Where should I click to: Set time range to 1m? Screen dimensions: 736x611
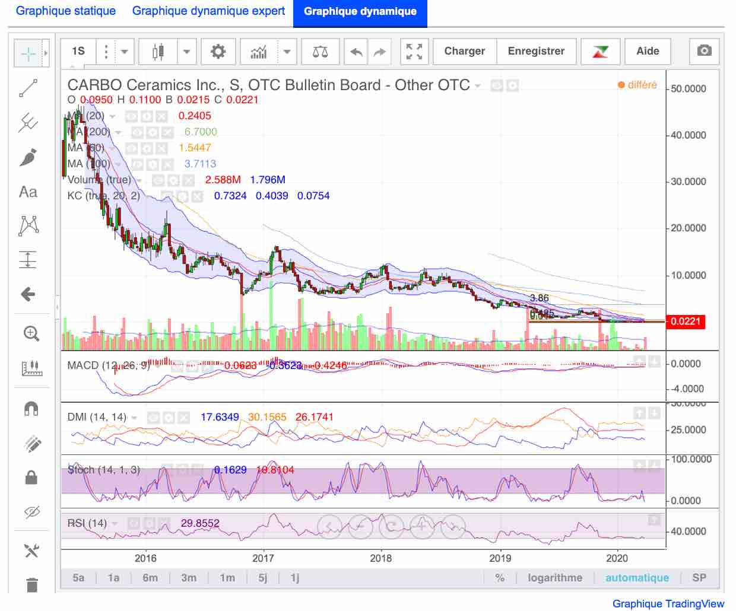point(227,578)
